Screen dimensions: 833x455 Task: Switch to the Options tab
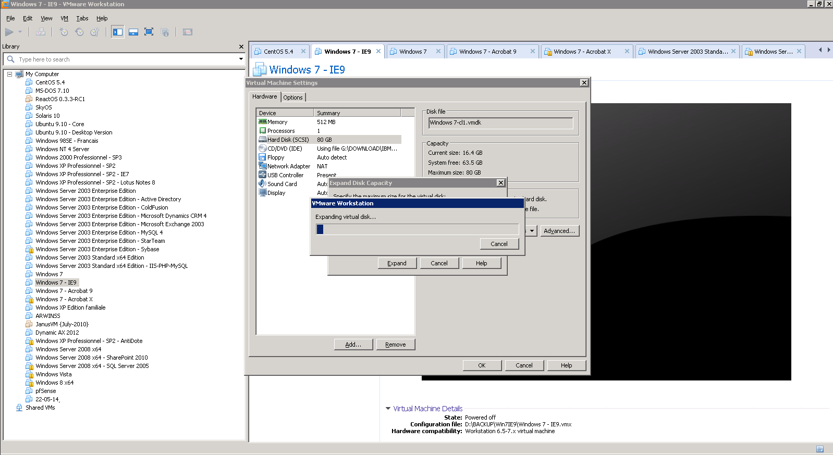[293, 97]
